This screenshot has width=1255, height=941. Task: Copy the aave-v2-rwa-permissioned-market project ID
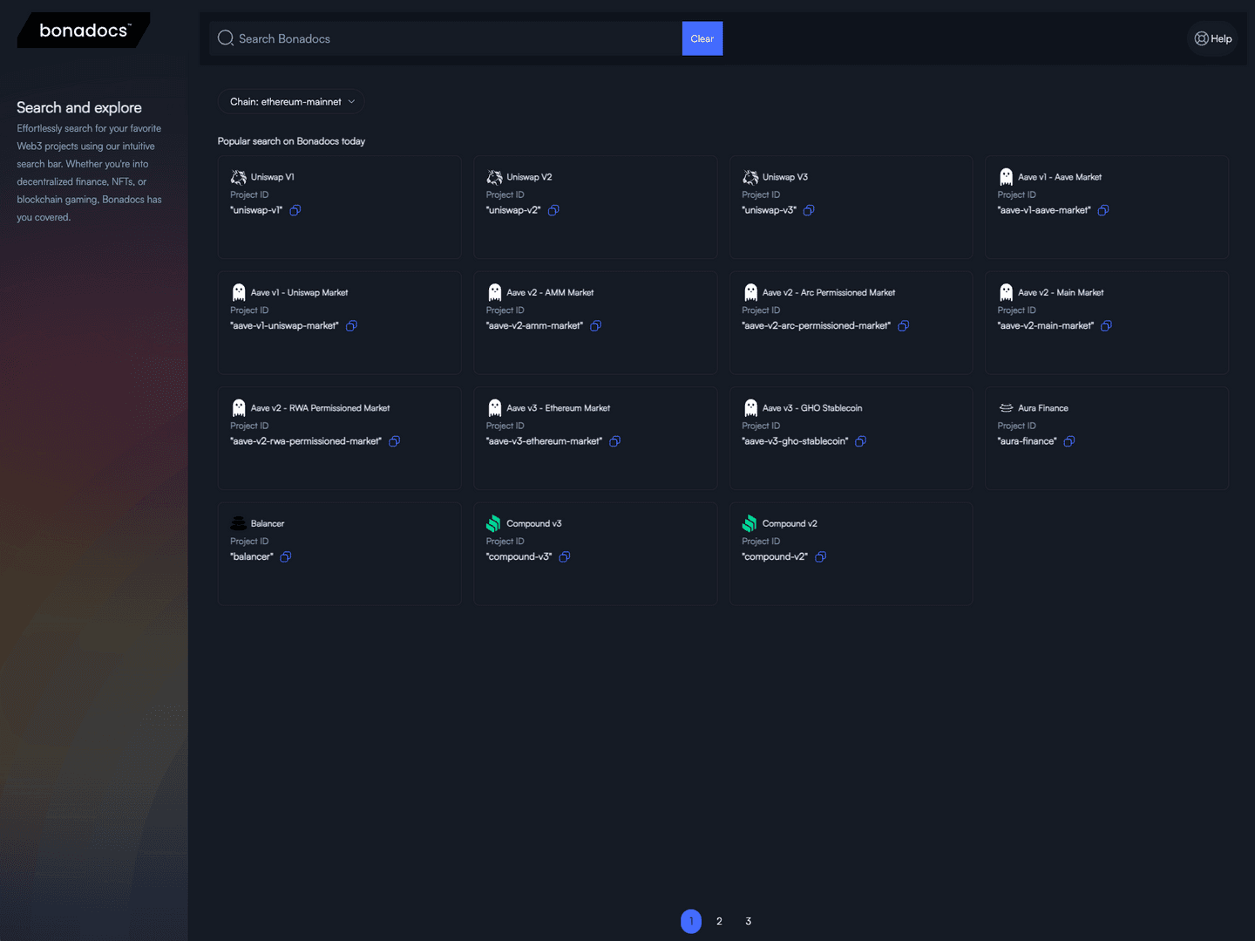[x=394, y=441]
